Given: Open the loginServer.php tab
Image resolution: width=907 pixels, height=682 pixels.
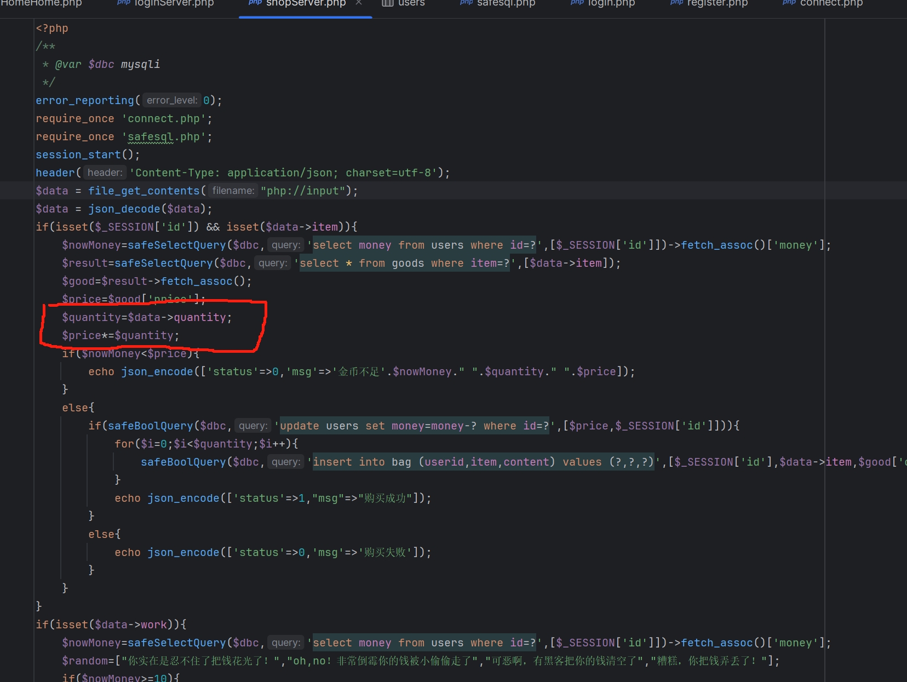Looking at the screenshot, I should 174,3.
